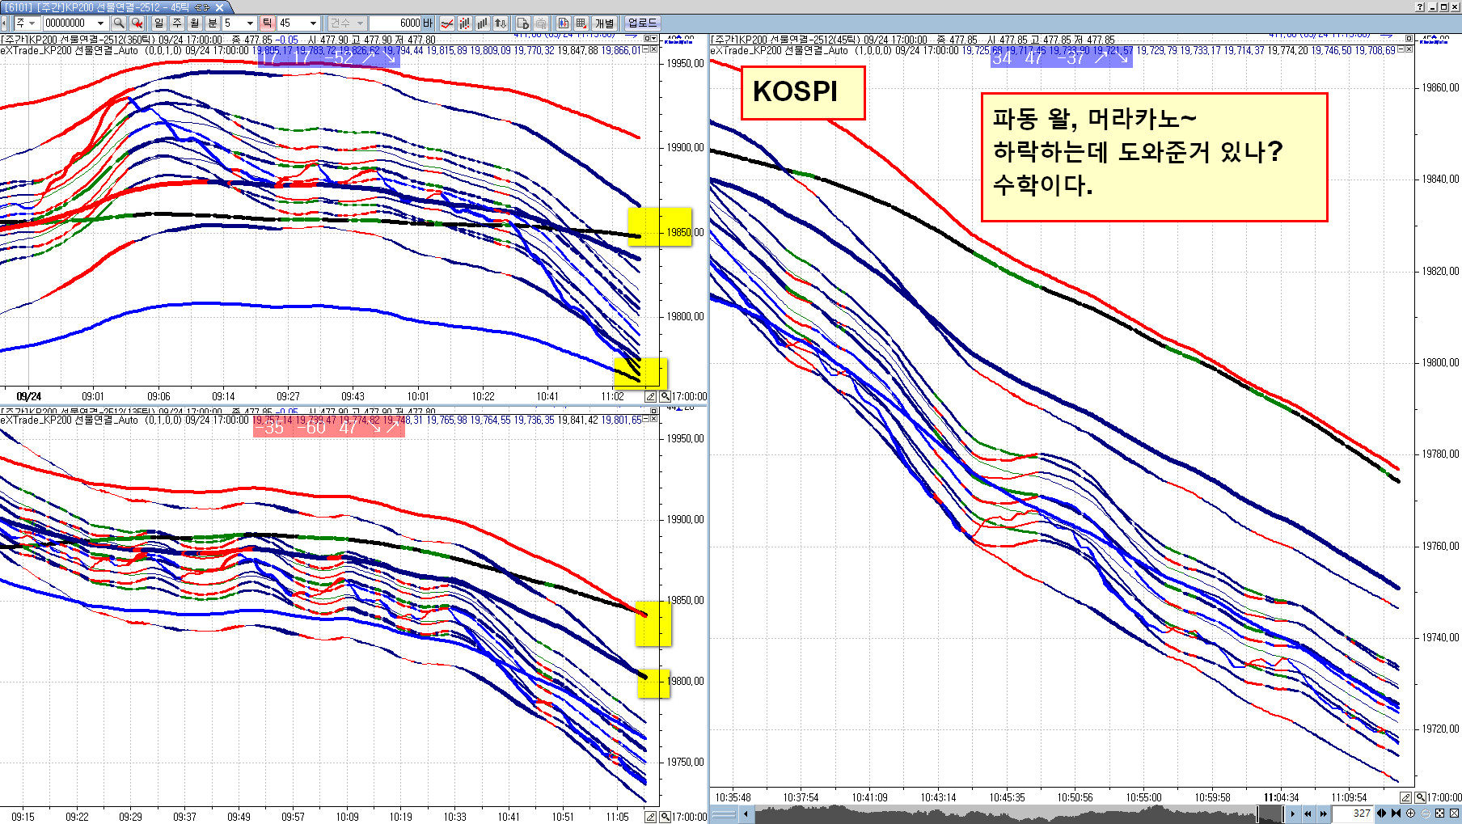1462x824 pixels.
Task: Open the tick count dropdown showing 45
Action: [x=314, y=23]
